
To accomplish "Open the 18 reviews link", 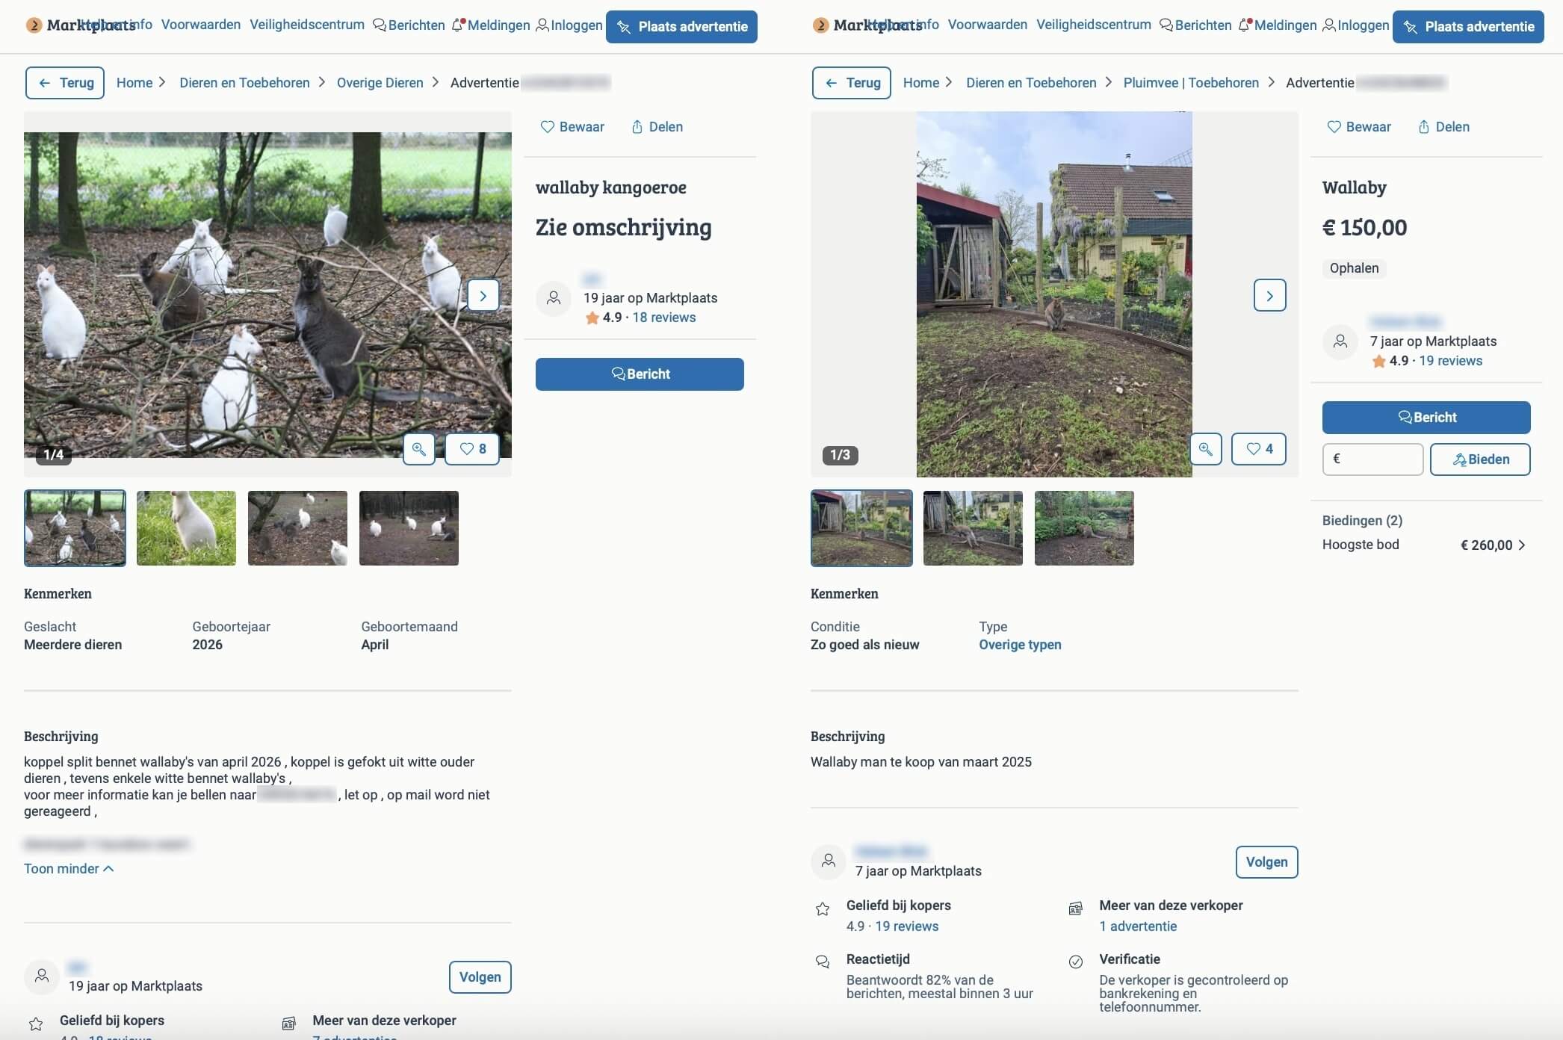I will pyautogui.click(x=664, y=318).
